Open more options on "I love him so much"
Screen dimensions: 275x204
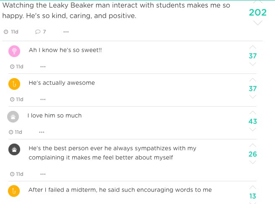(42, 132)
